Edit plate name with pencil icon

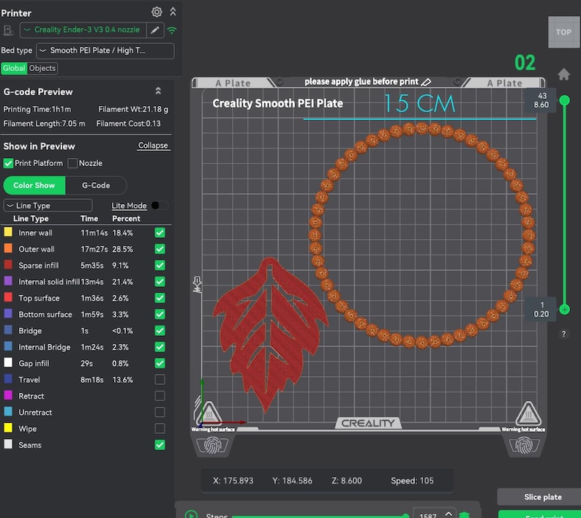pyautogui.click(x=426, y=82)
